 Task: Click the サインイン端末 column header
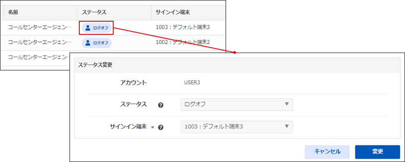173,12
